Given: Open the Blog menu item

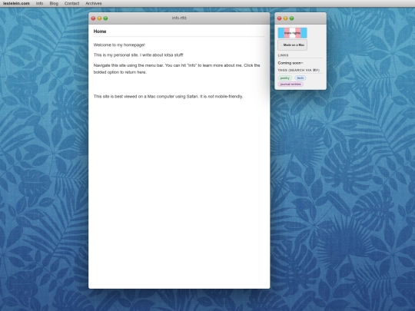Looking at the screenshot, I should pyautogui.click(x=54, y=3).
